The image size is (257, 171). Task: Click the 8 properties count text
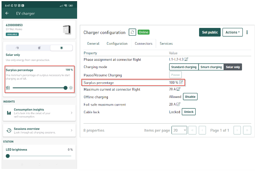94,130
